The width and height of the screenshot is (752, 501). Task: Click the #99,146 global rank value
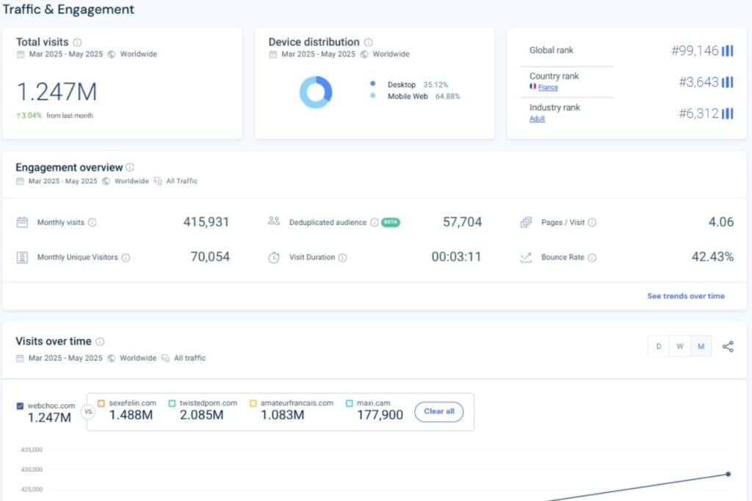tap(695, 51)
